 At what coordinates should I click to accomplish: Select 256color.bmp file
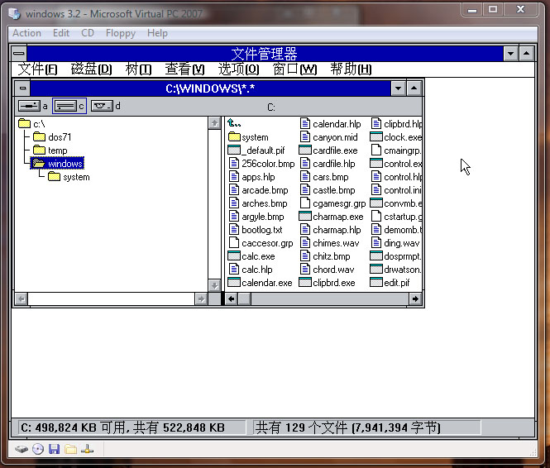[261, 164]
